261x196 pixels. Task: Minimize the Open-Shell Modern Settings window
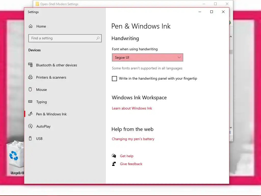(204, 4)
